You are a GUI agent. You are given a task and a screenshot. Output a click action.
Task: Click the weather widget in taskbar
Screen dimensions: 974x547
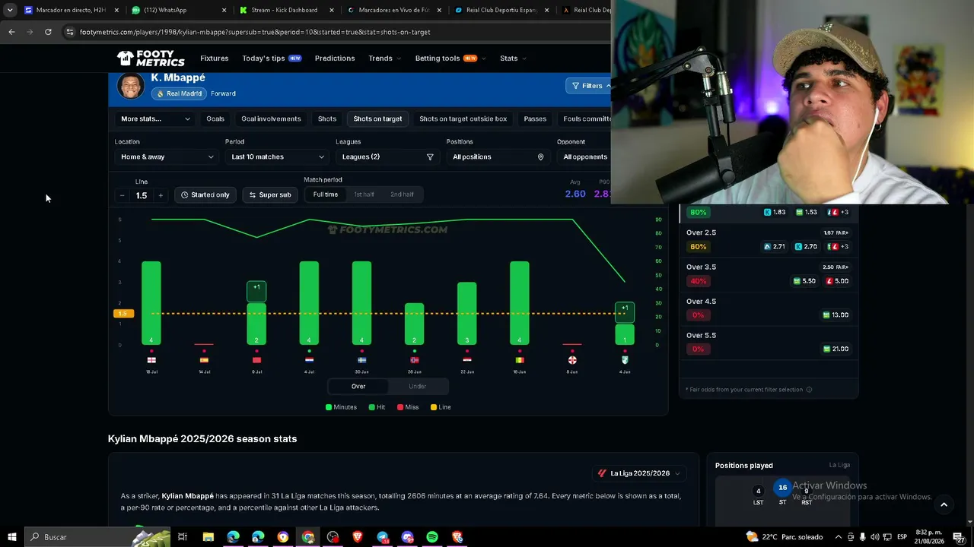(x=785, y=537)
